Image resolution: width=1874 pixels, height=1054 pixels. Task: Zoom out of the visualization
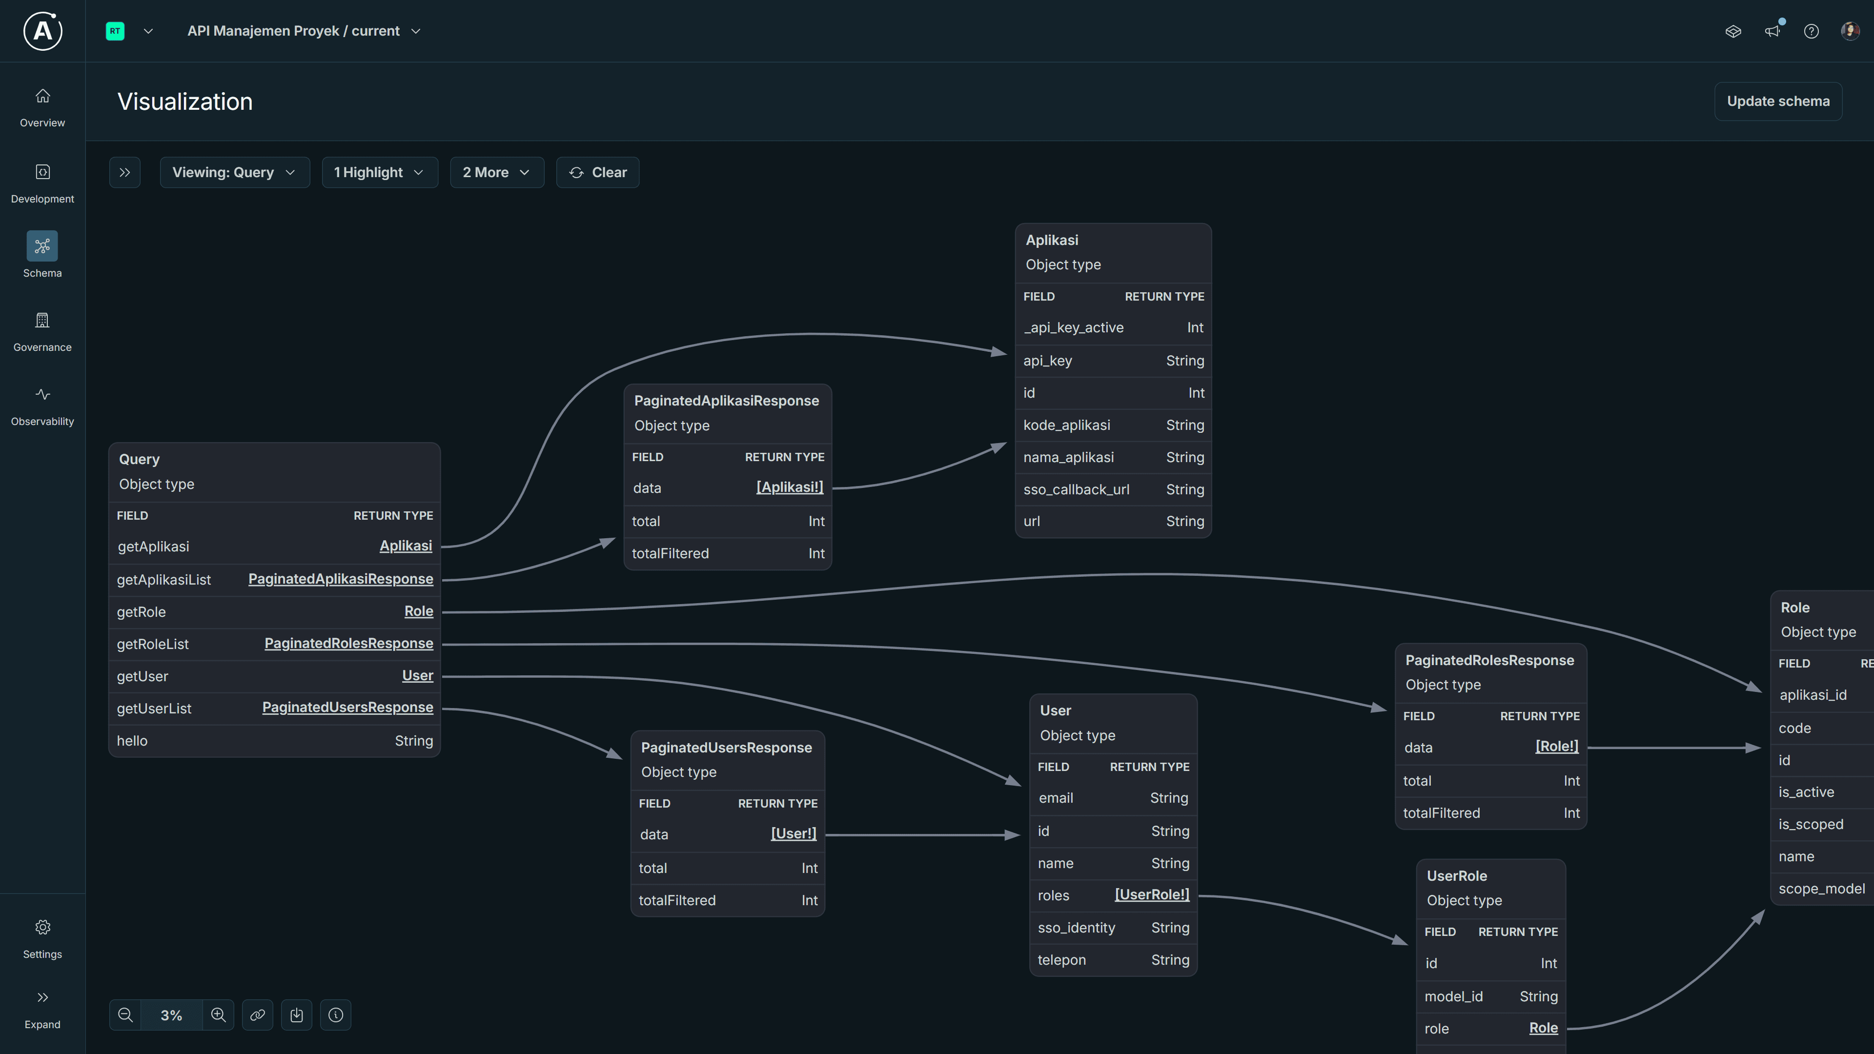pyautogui.click(x=125, y=1015)
